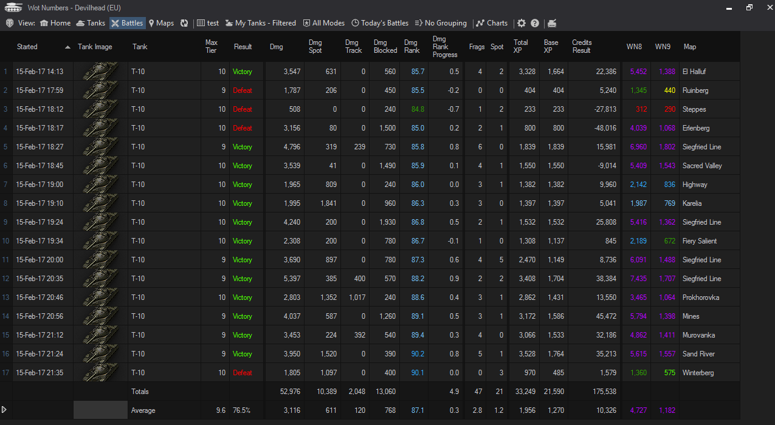Open settings gear icon in toolbar

[x=522, y=23]
